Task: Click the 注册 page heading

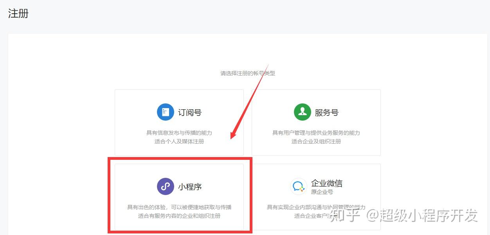Action: 18,13
